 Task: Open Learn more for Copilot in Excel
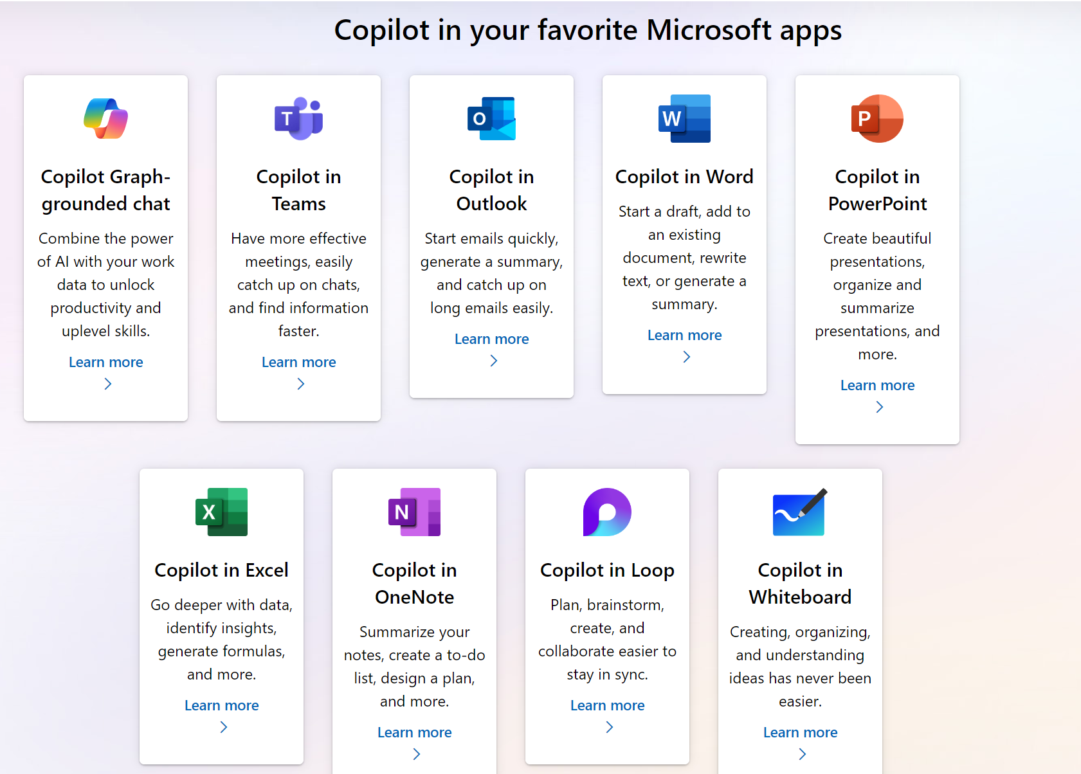[222, 705]
